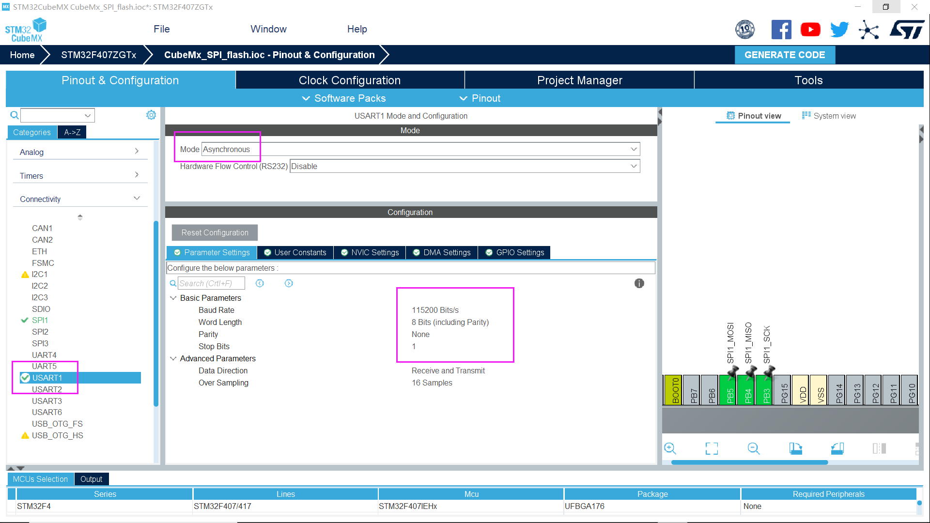Select the USART1 peripheral in list
The width and height of the screenshot is (930, 523).
pyautogui.click(x=47, y=378)
